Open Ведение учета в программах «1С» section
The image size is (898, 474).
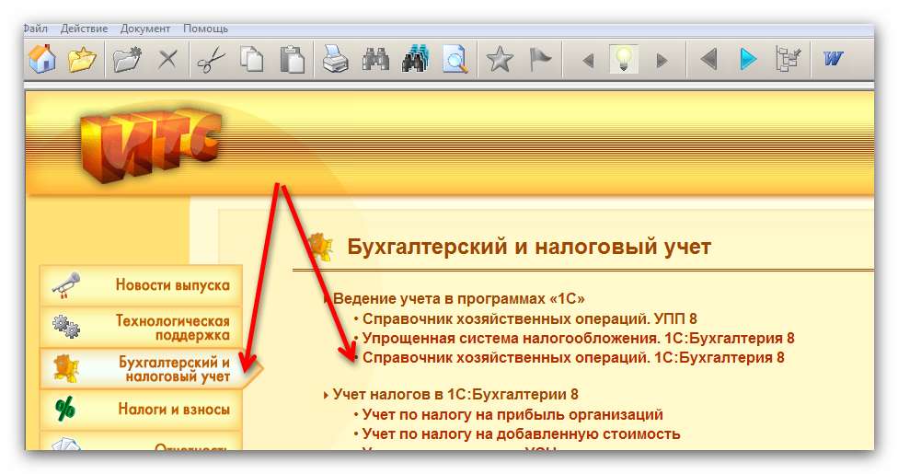coord(459,298)
